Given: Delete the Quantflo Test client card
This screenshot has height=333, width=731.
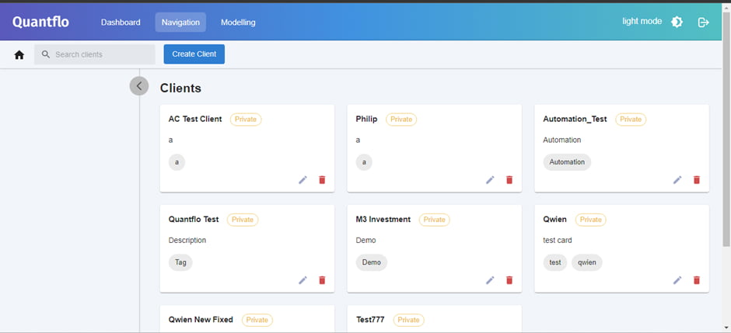Looking at the screenshot, I should [x=322, y=280].
